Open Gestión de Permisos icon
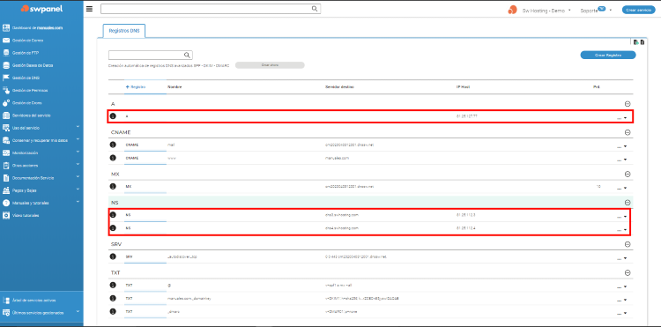Image resolution: width=661 pixels, height=327 pixels. (6, 90)
